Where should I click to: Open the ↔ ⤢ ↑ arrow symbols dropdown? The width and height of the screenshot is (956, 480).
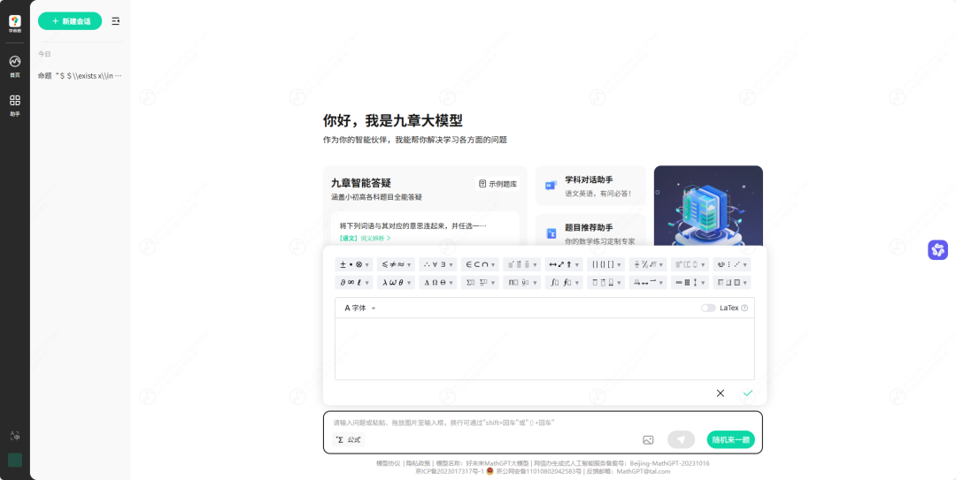(564, 264)
